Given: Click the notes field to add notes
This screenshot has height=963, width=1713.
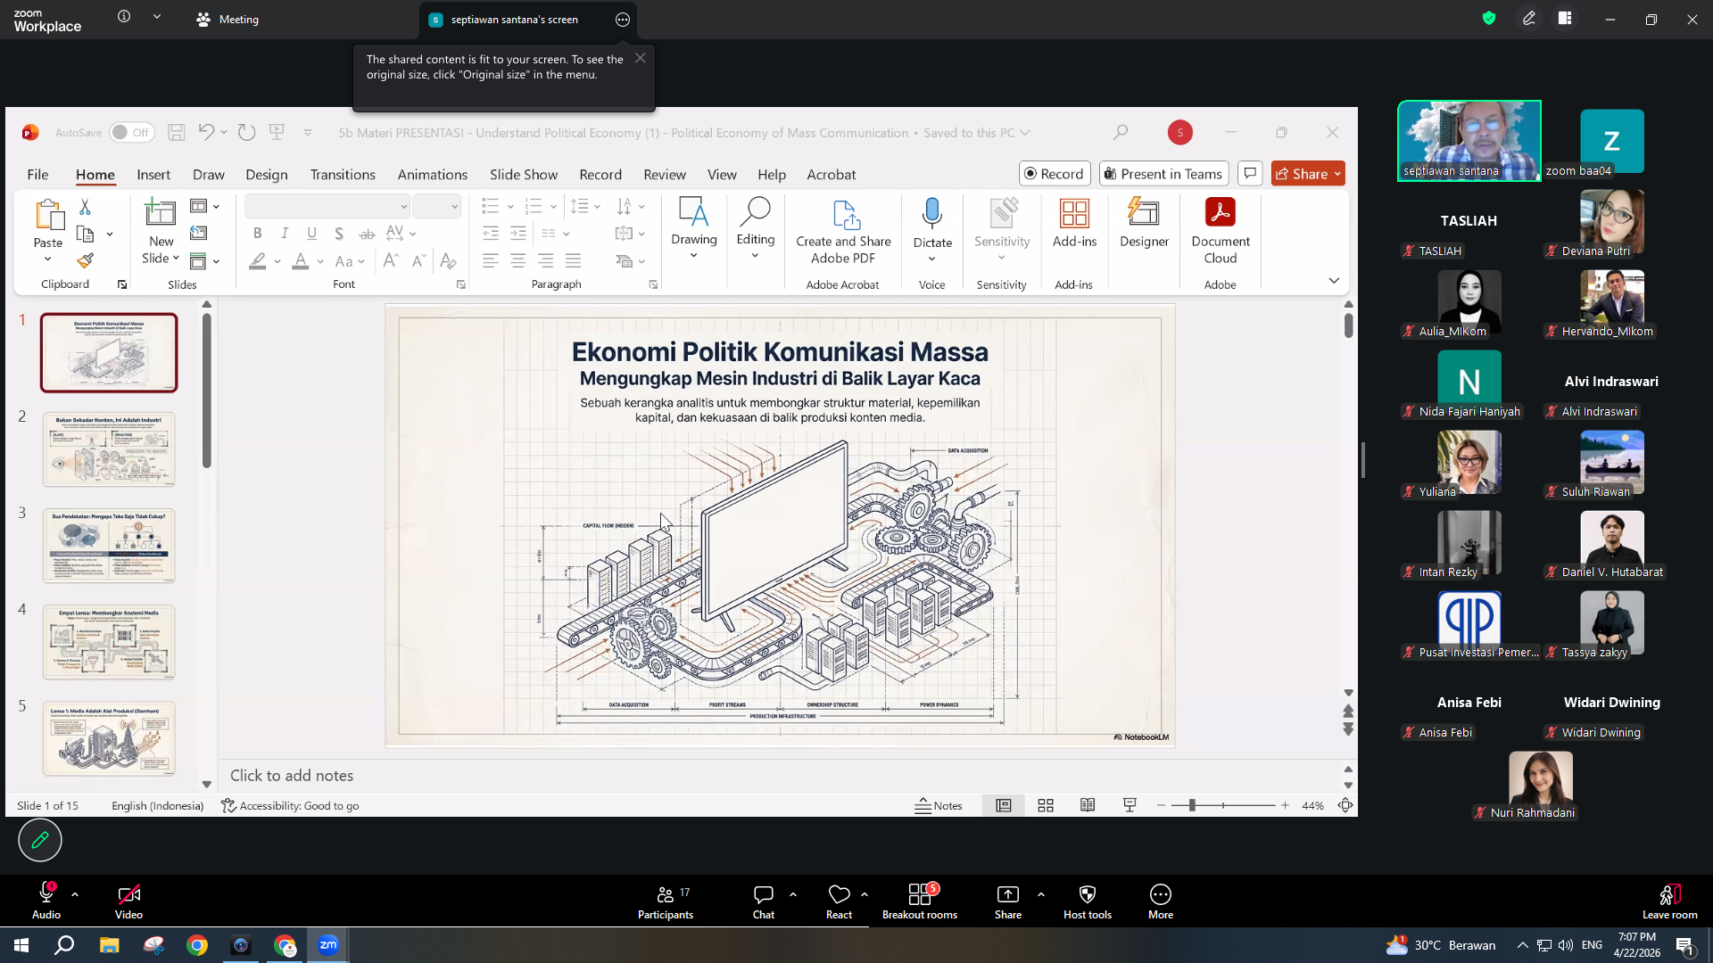Looking at the screenshot, I should pos(782,776).
